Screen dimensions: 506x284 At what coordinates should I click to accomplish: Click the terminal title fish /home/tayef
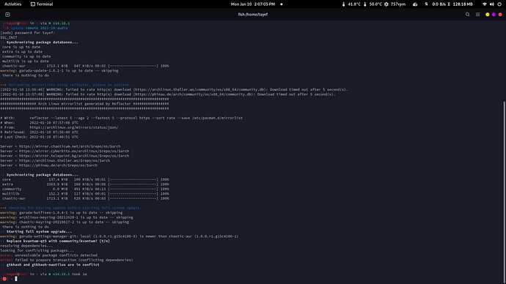pyautogui.click(x=253, y=15)
